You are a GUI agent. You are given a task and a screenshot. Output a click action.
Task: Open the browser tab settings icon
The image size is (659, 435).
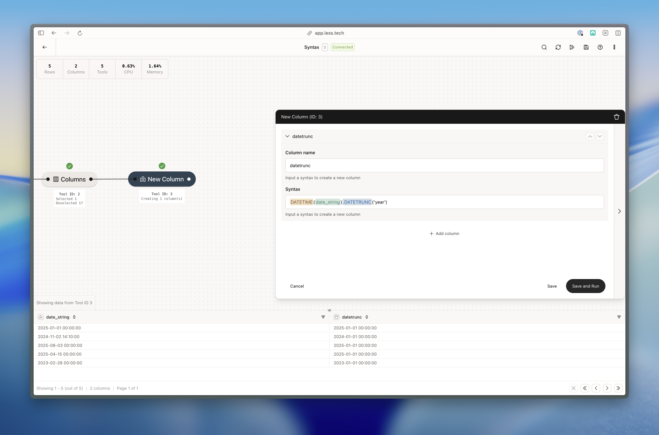(605, 33)
